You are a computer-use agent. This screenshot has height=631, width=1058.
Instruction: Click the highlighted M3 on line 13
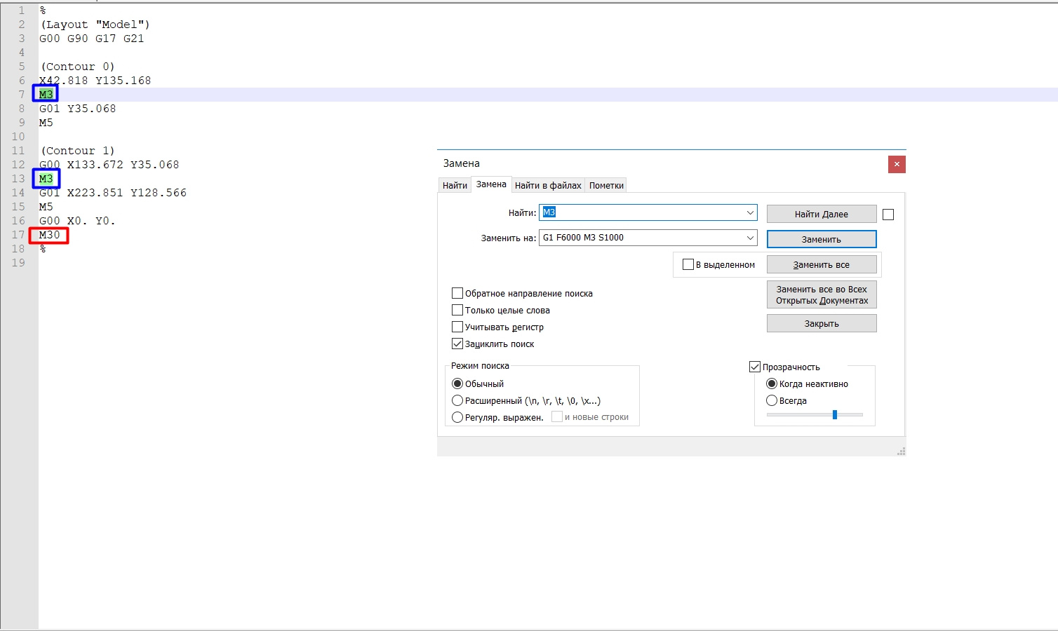(46, 178)
